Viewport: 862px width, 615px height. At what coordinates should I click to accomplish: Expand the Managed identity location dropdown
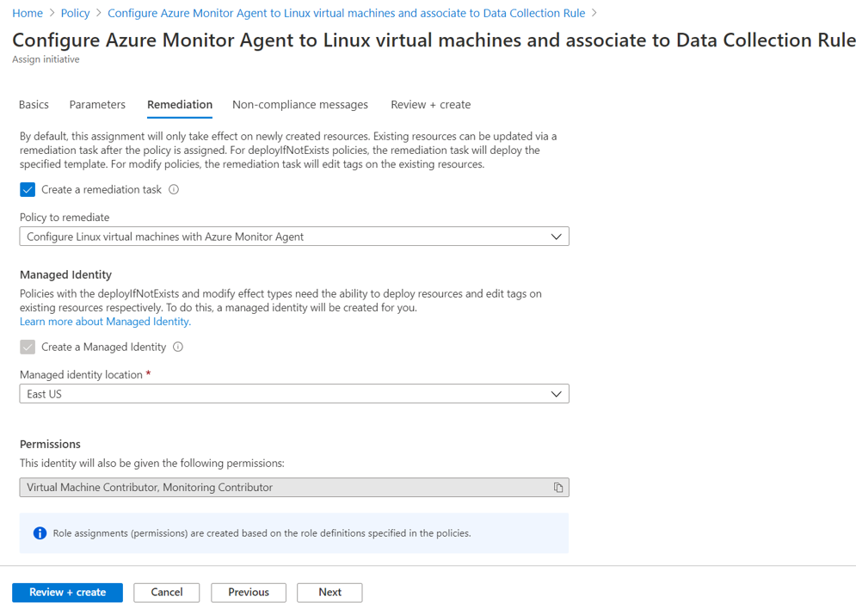pos(294,394)
